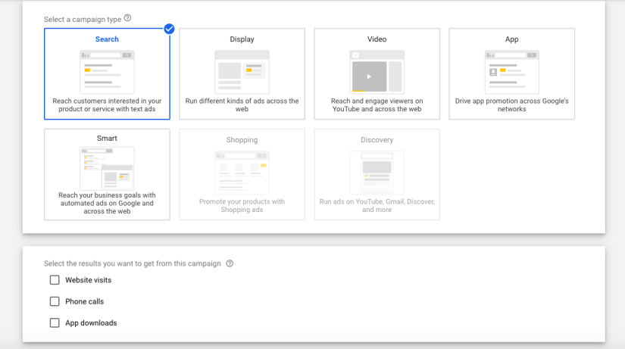Click the Search campaign illustration icon
Viewport: 625px width, 349px height.
[x=107, y=72]
